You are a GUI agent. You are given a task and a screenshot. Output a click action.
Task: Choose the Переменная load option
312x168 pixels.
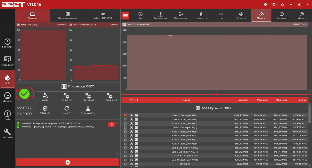pyautogui.click(x=110, y=97)
